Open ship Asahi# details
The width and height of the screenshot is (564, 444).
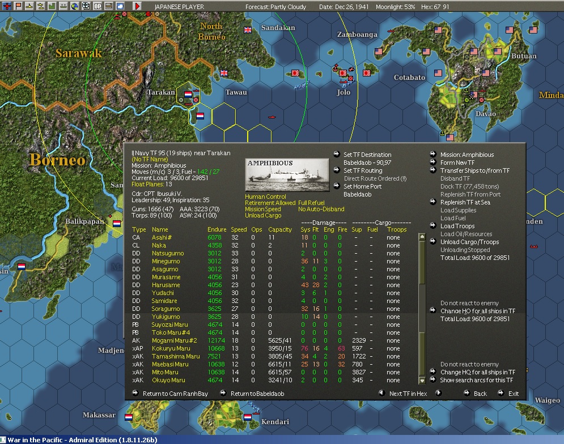pyautogui.click(x=162, y=237)
